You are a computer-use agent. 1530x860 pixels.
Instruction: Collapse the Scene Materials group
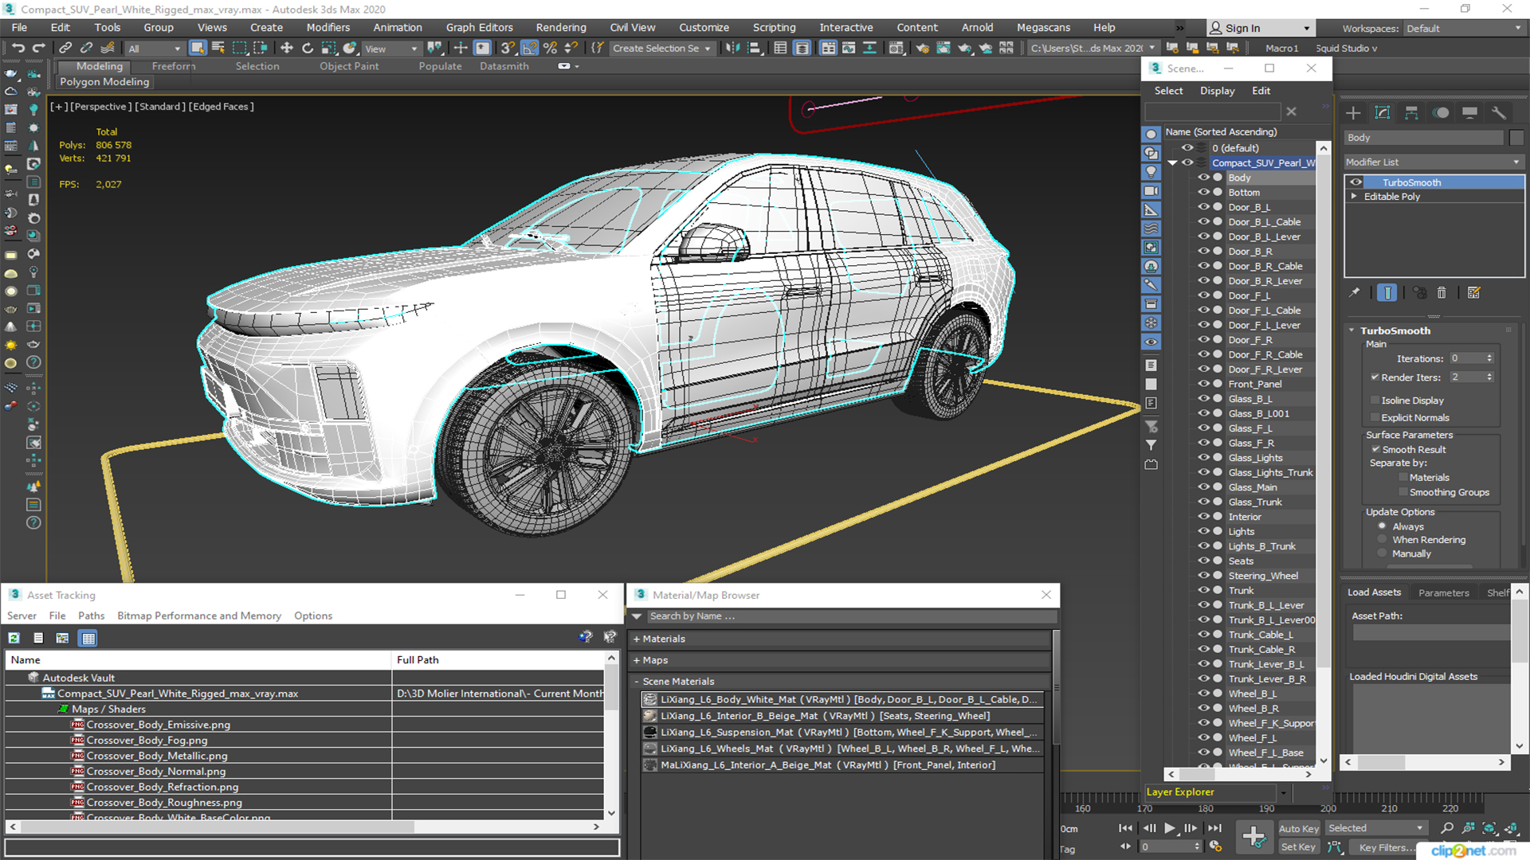(x=637, y=682)
